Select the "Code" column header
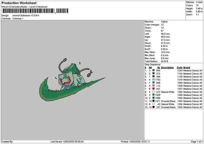Screen dimensions: 204x144 180,68
